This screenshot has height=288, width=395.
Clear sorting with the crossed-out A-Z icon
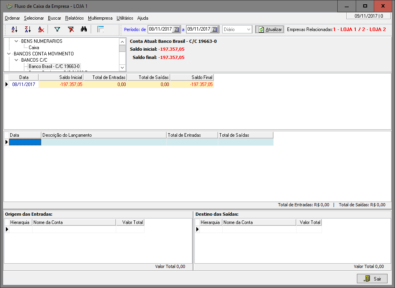(x=41, y=29)
